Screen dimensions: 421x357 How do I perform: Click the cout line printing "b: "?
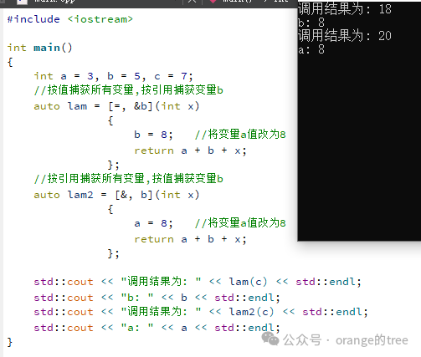(157, 298)
